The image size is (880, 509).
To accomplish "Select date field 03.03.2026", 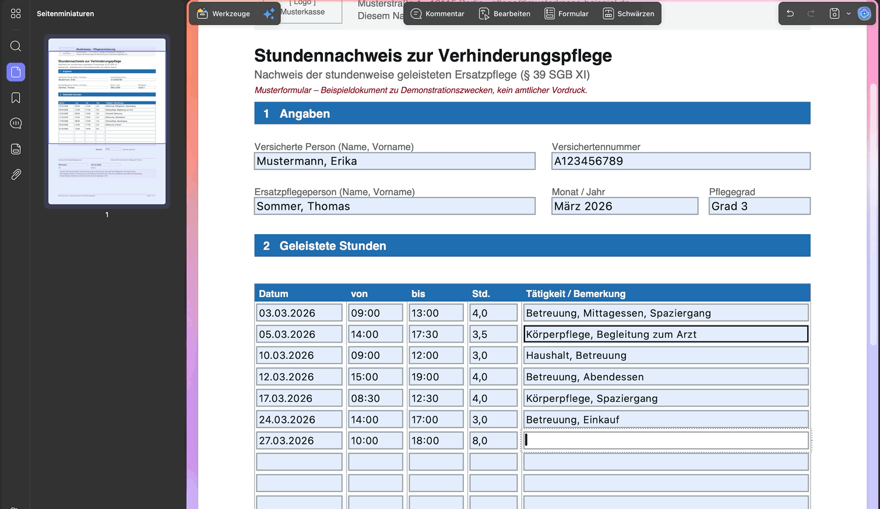I will [299, 313].
